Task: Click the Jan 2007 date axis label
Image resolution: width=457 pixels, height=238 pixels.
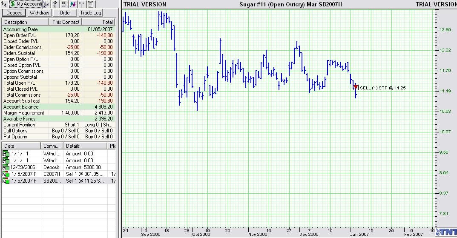Action: [x=359, y=234]
